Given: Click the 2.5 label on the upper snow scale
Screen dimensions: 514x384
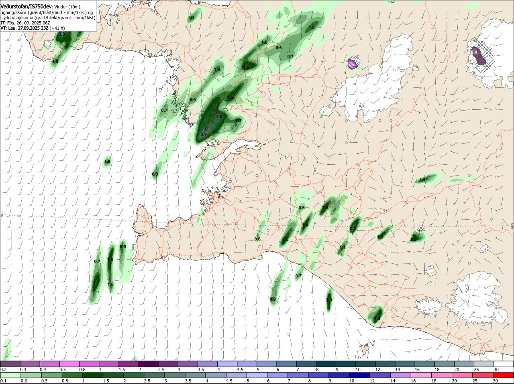Looking at the screenshot, I should pos(161,370).
